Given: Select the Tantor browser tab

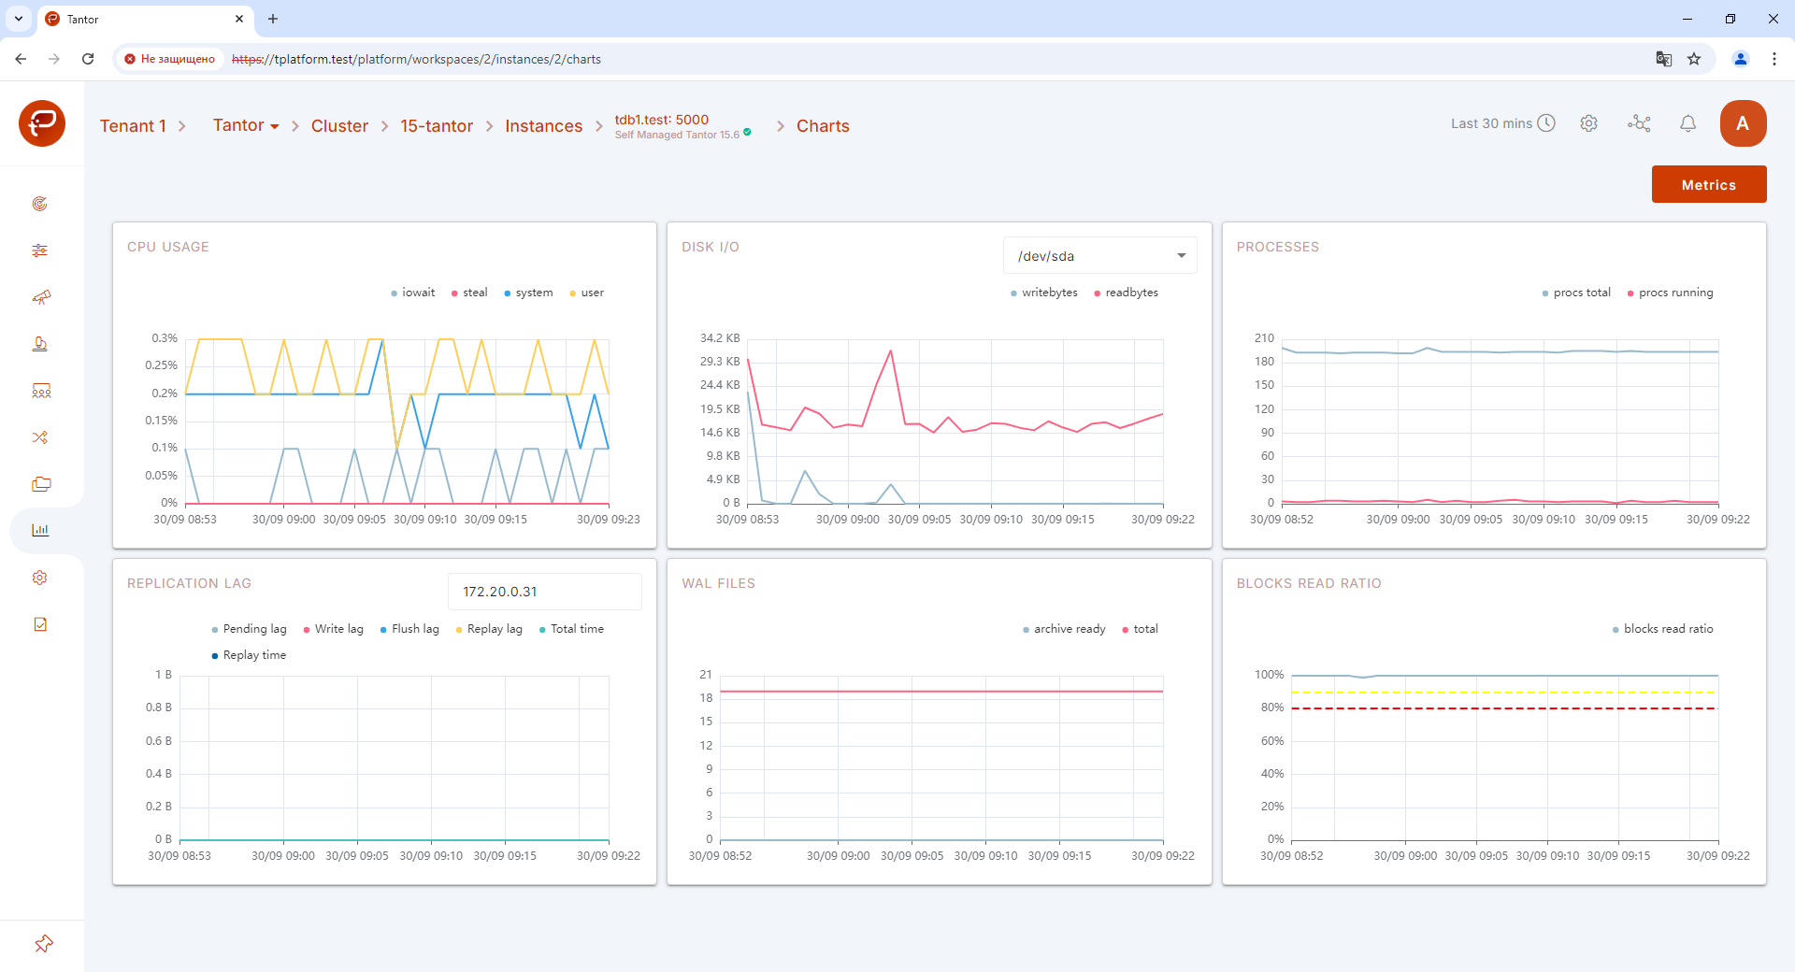Looking at the screenshot, I should click(x=145, y=19).
